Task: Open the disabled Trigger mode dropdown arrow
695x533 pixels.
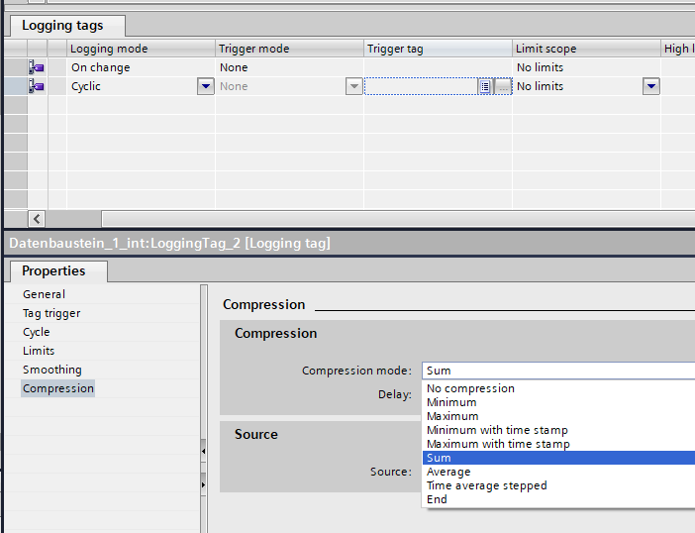Action: pos(353,87)
